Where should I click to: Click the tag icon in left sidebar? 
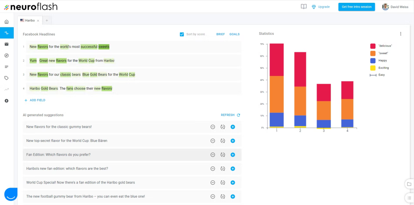(x=6, y=78)
